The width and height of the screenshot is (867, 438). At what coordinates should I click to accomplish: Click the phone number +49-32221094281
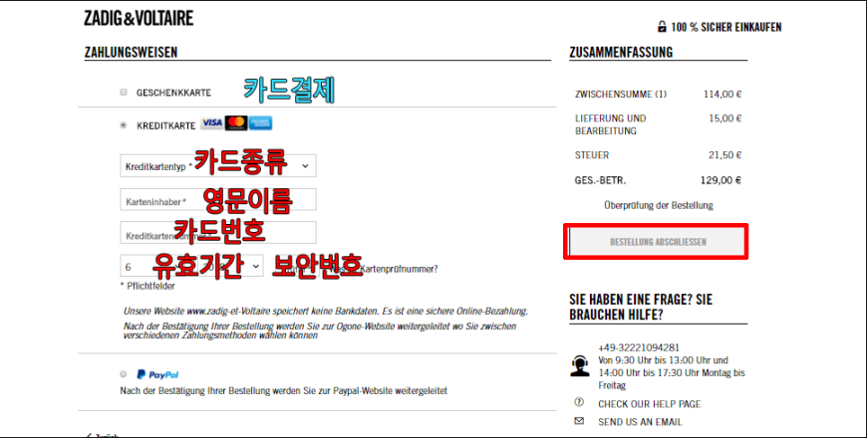pos(639,348)
